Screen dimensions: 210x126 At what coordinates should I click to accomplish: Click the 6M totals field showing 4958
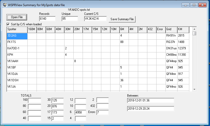tap(80, 112)
